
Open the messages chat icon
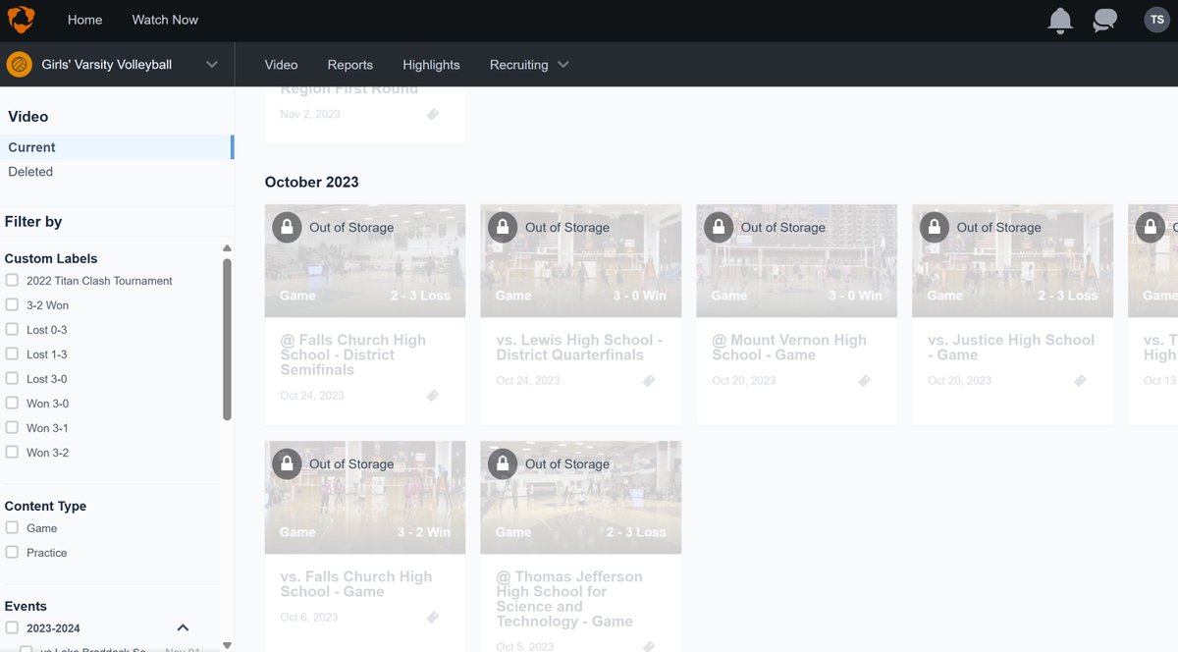1104,19
